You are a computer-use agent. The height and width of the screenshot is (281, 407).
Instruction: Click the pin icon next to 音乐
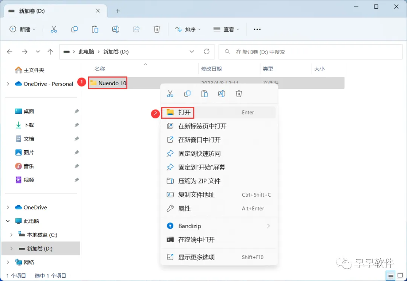click(x=77, y=166)
